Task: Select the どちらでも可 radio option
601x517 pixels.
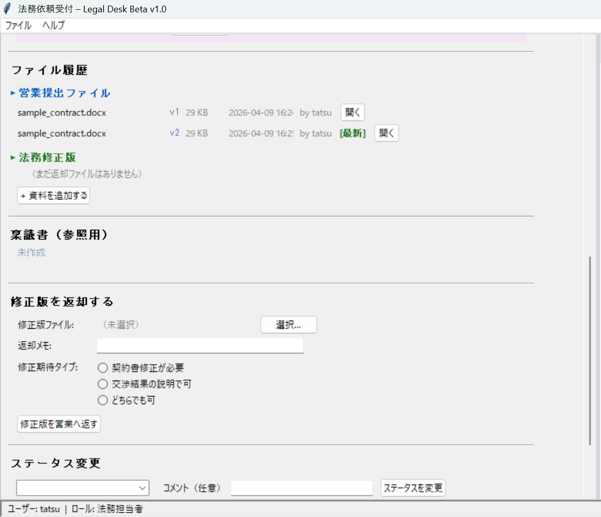Action: click(x=103, y=401)
